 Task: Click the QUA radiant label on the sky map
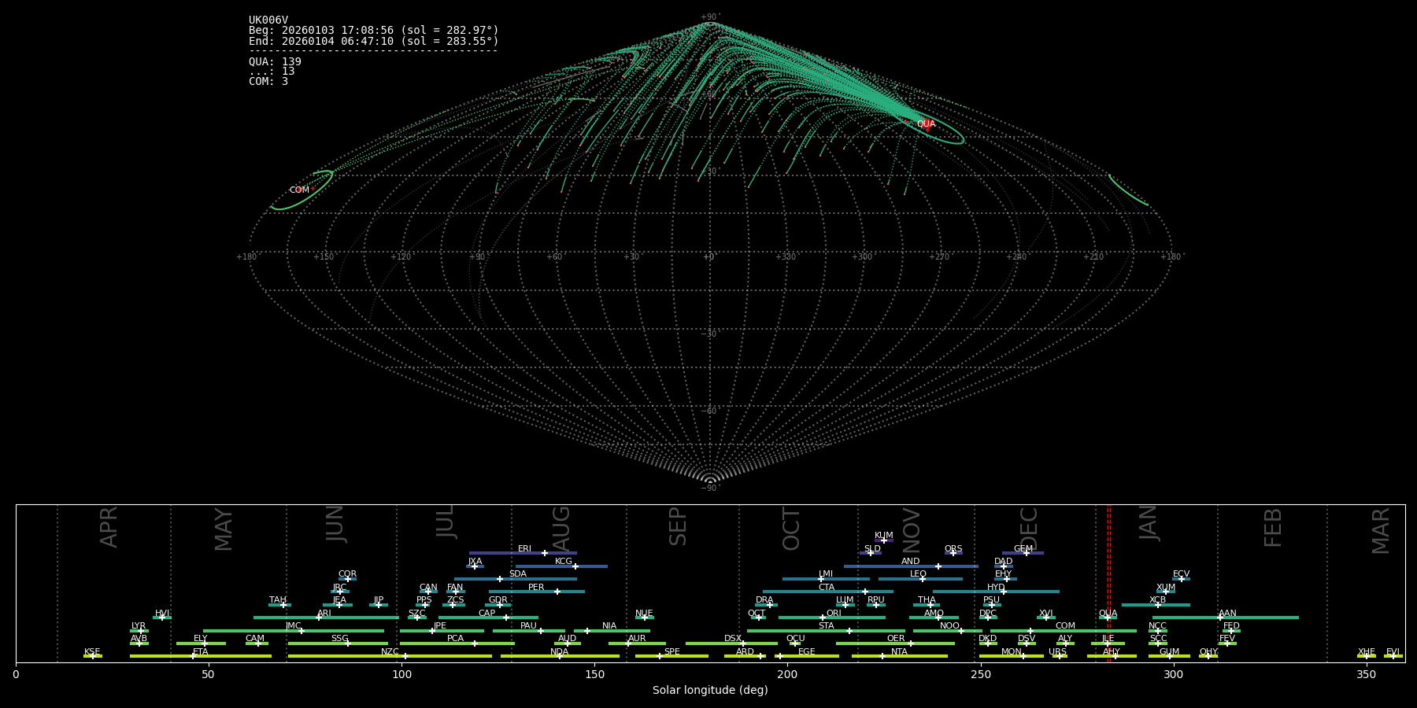(926, 124)
